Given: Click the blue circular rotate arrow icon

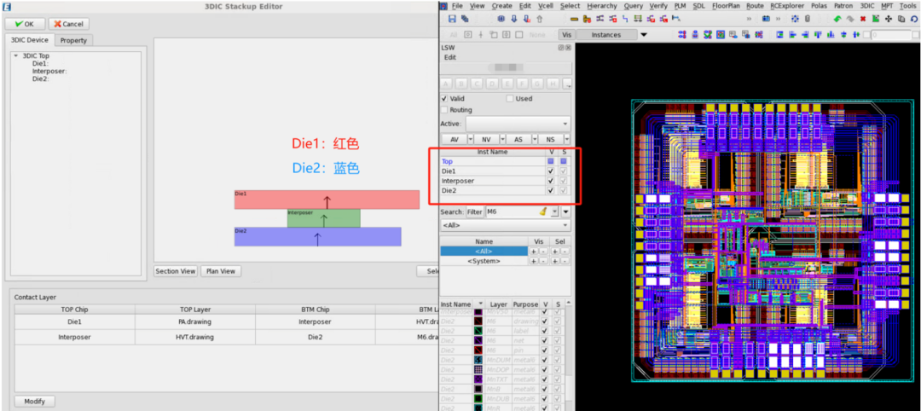Looking at the screenshot, I should coord(914,19).
